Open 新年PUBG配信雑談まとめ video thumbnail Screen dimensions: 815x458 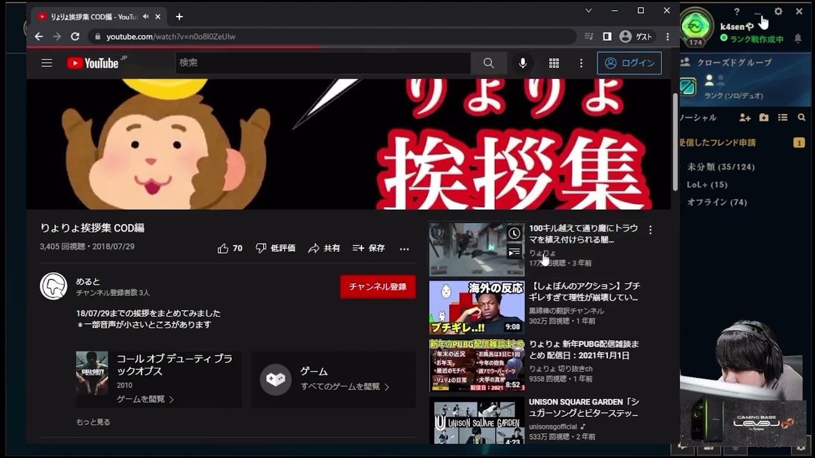pyautogui.click(x=477, y=365)
